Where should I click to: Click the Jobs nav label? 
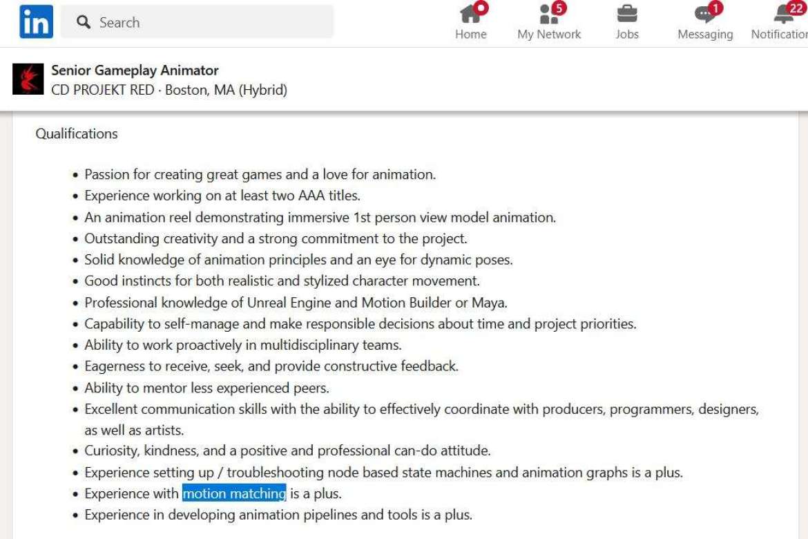tap(627, 35)
